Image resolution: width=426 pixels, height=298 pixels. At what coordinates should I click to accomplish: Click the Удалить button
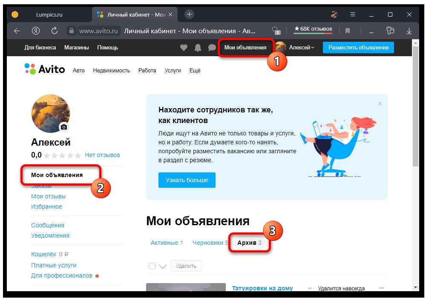click(186, 266)
